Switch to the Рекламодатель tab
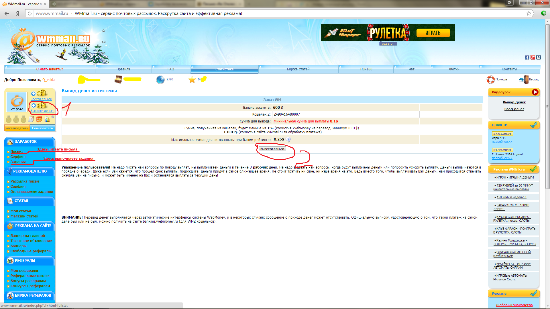Image resolution: width=550 pixels, height=309 pixels. pos(17,128)
